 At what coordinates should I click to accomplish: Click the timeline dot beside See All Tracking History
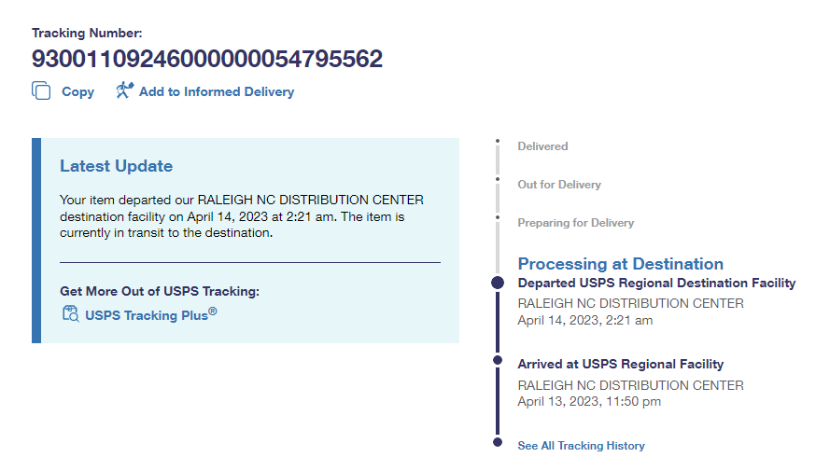point(498,442)
